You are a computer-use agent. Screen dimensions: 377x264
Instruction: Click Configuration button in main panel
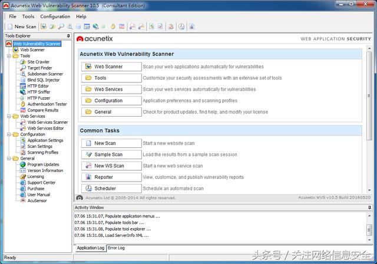pos(111,101)
